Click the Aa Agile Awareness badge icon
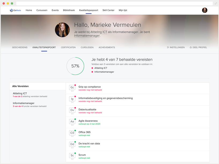The width and height of the screenshot is (219, 164). [72, 122]
